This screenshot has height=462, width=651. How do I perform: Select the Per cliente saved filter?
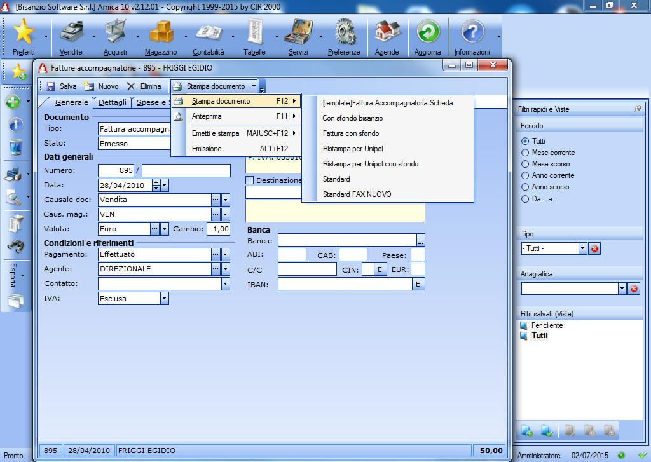(547, 325)
